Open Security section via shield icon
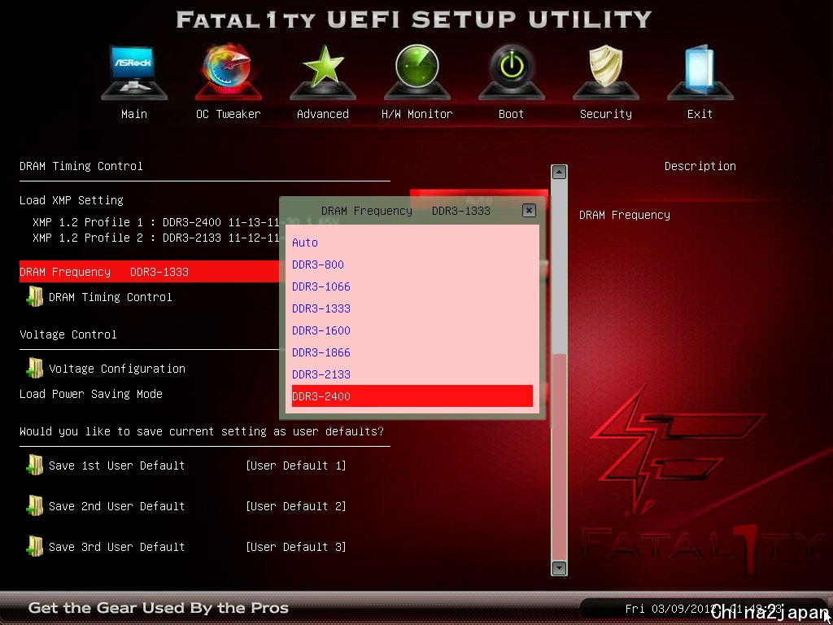 click(x=606, y=72)
